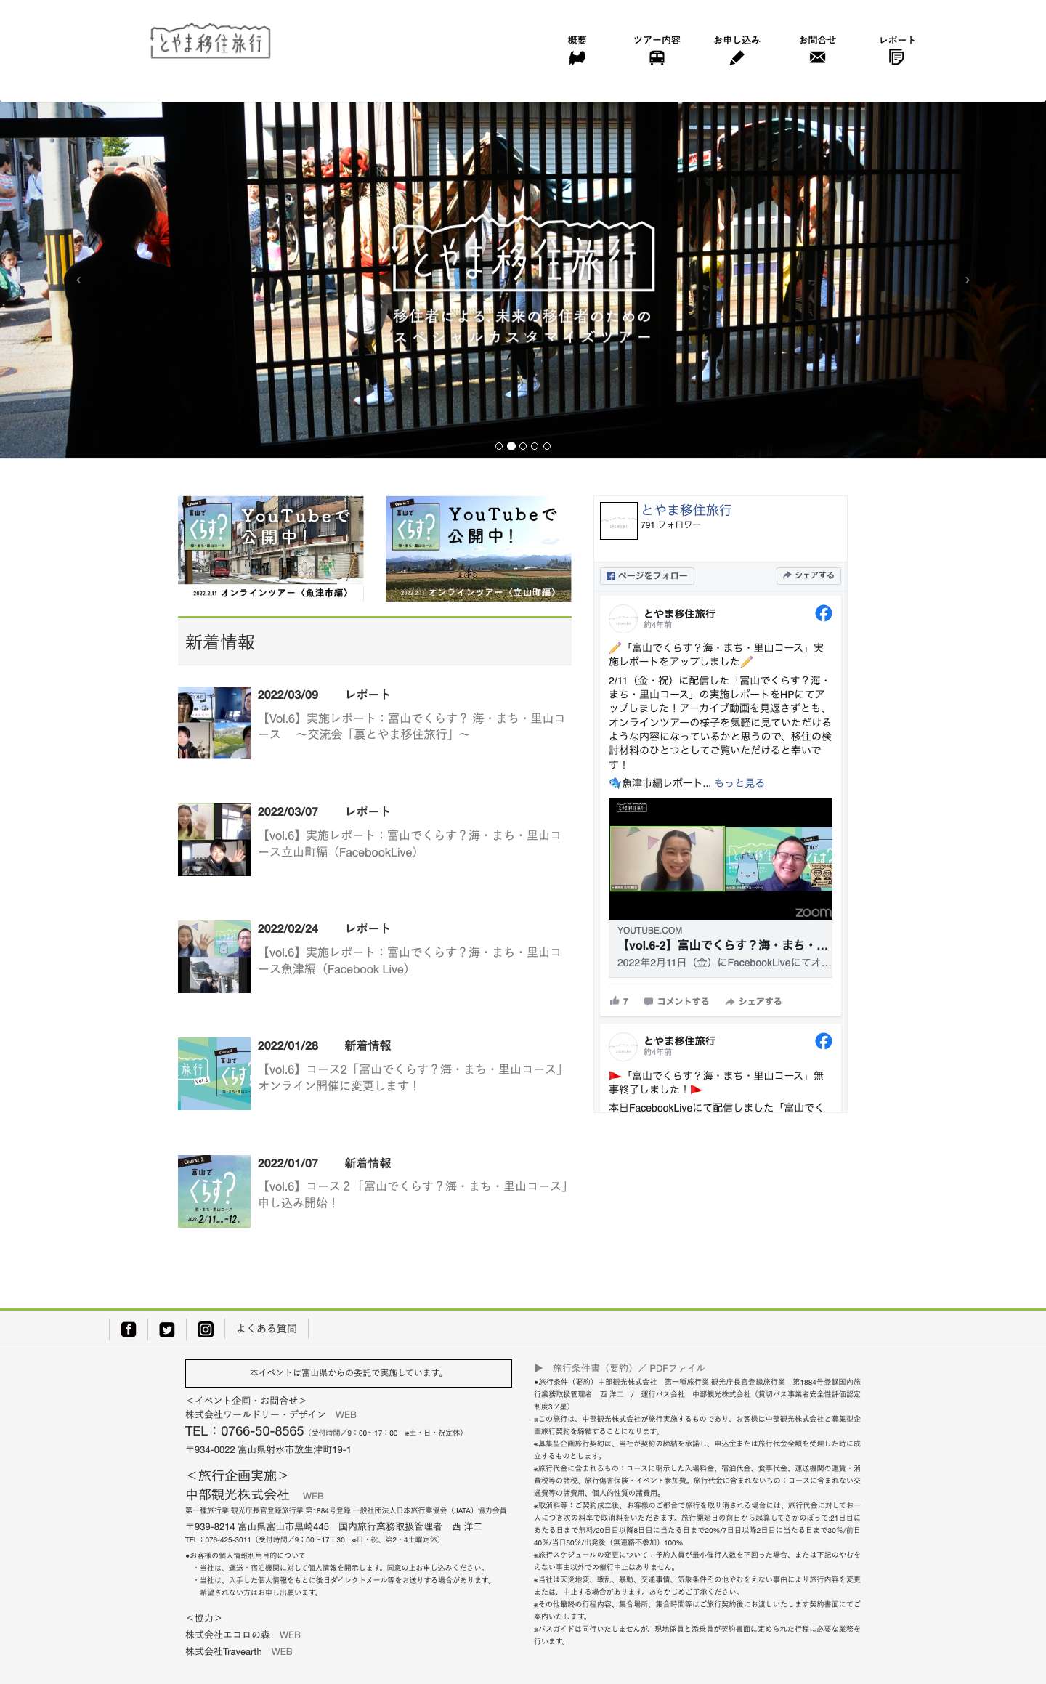Click the Facebook logo on first post
The width and height of the screenshot is (1046, 1684).
coord(823,613)
